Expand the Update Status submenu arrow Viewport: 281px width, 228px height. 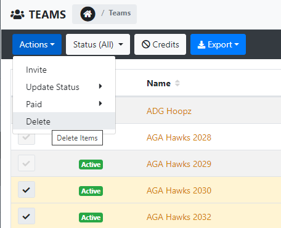[x=100, y=86]
